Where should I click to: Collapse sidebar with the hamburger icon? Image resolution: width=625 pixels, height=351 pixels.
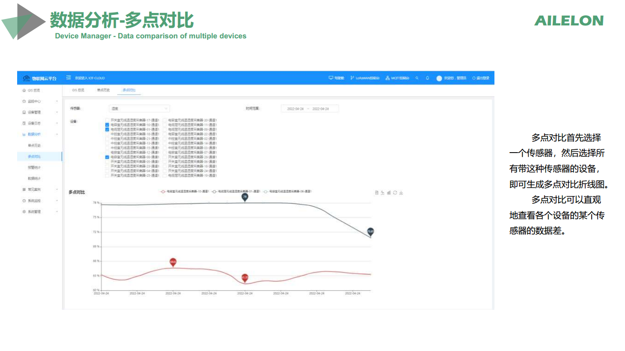pos(69,78)
